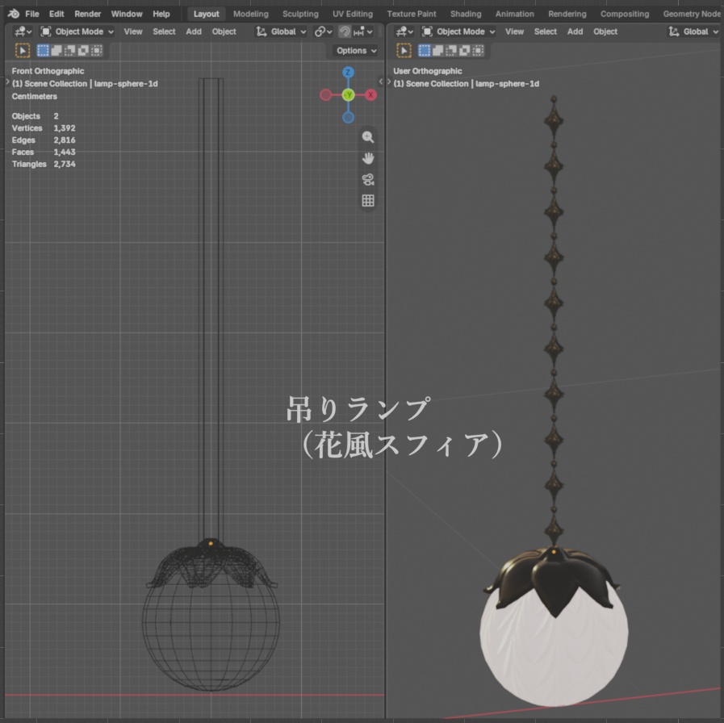Switch to the Texture Paint workspace tab

click(412, 14)
